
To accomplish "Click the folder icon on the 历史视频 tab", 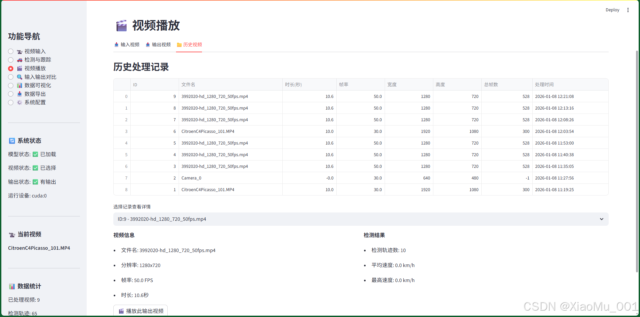I will [x=179, y=44].
